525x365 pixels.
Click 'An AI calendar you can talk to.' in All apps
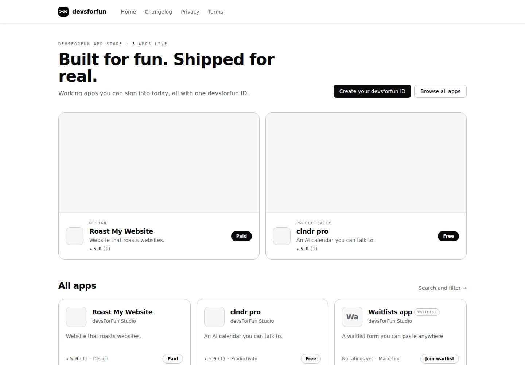243,336
